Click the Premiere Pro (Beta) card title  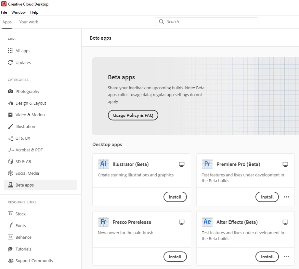tap(238, 164)
